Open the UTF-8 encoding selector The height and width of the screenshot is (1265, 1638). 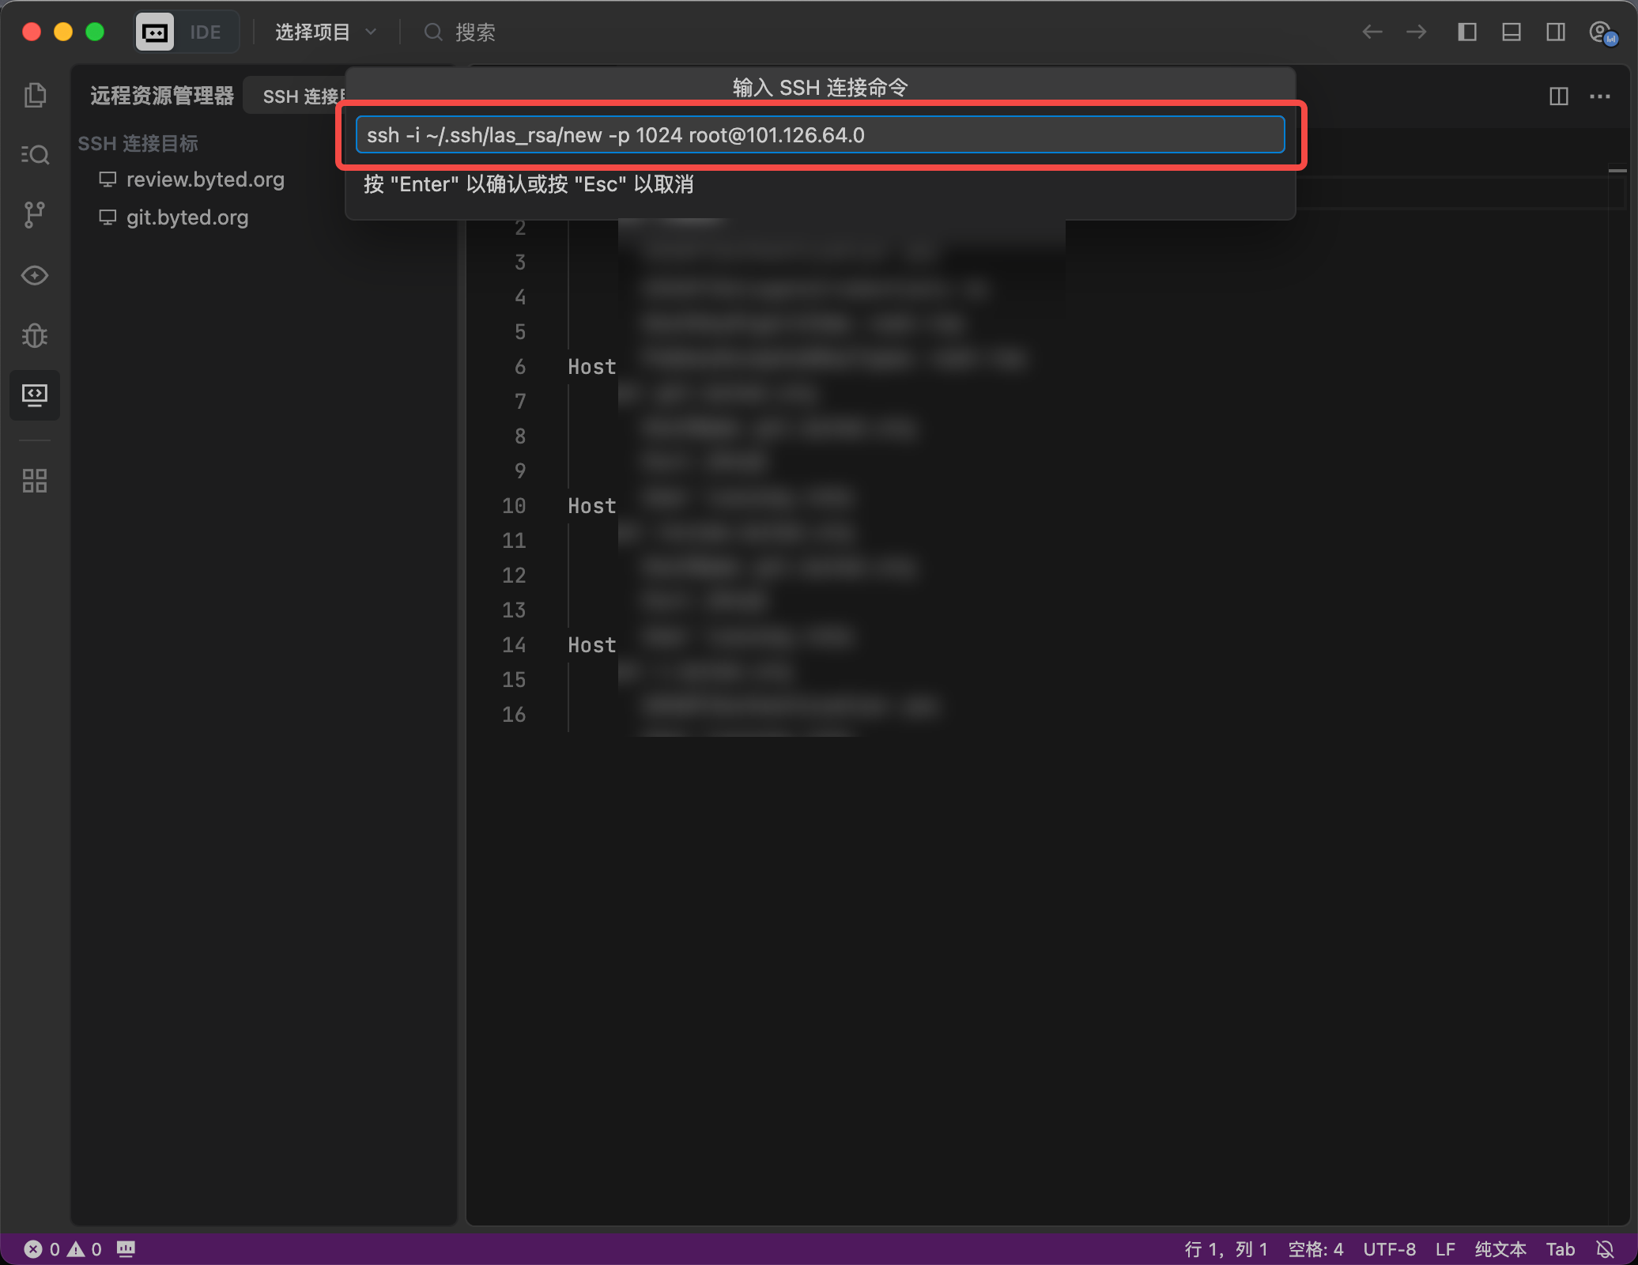[x=1389, y=1249]
